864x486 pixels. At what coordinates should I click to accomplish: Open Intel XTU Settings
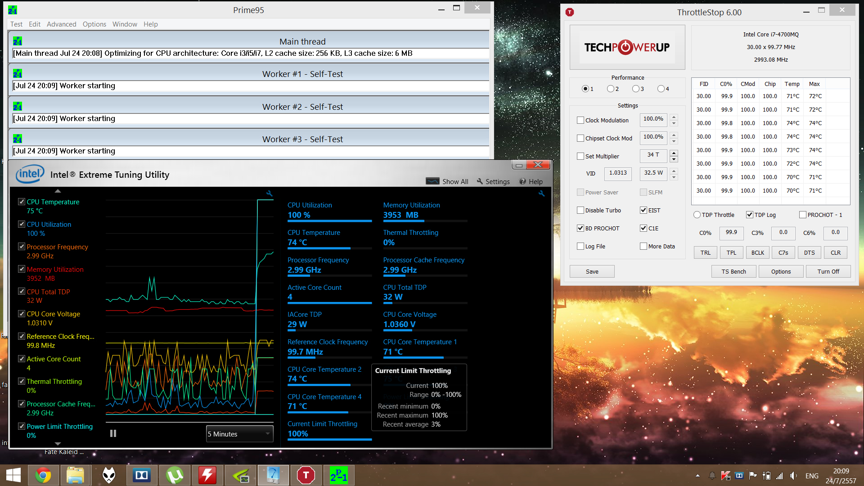pos(493,181)
